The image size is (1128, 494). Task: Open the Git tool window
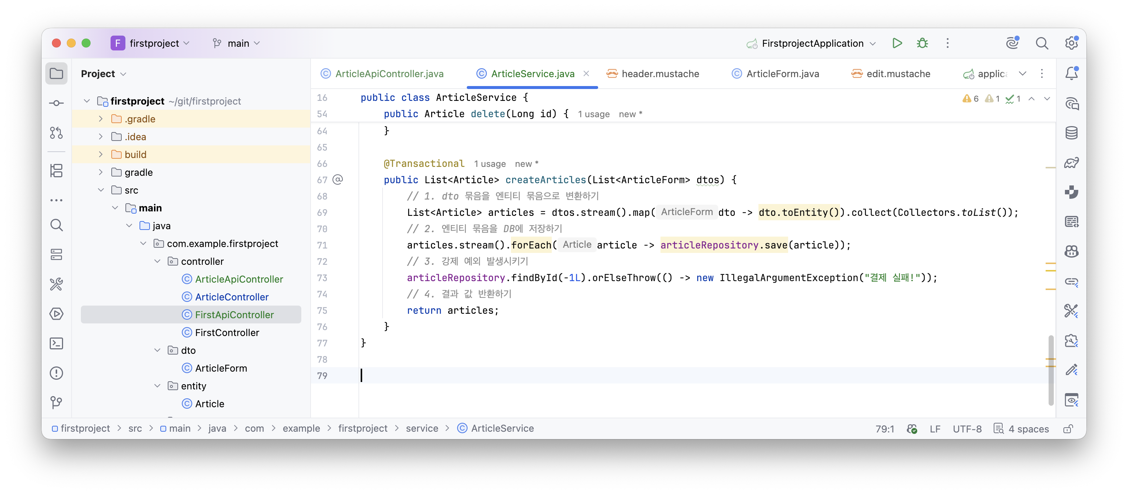pos(56,402)
